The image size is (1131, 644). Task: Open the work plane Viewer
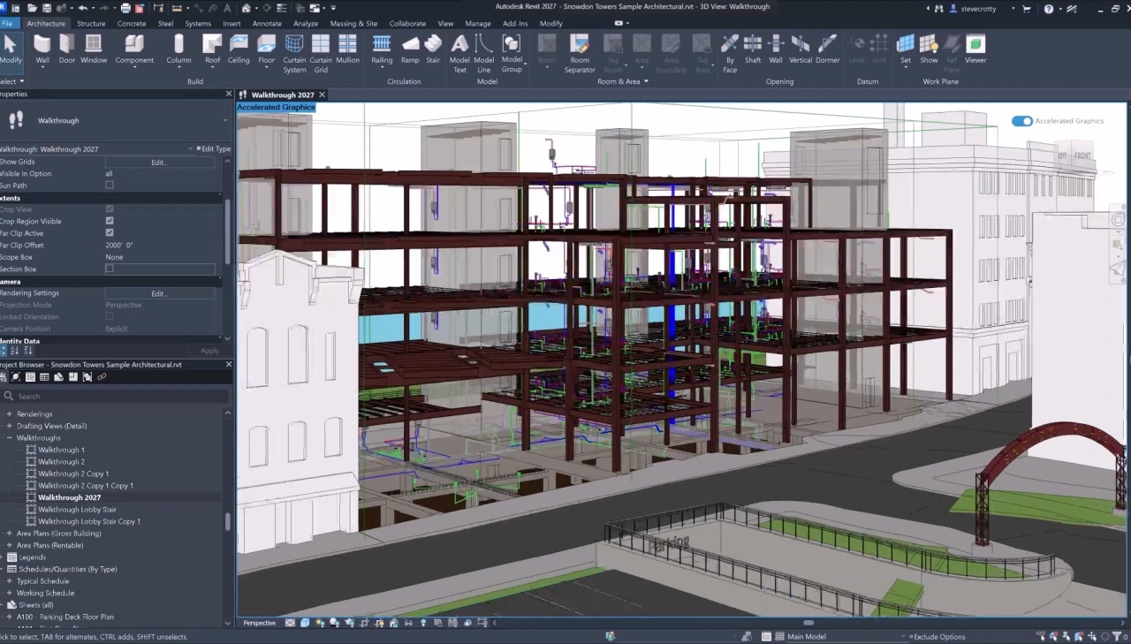click(975, 49)
